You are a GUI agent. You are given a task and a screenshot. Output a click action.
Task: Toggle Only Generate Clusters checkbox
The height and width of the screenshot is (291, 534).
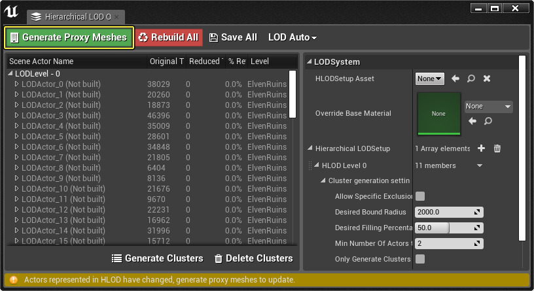click(x=420, y=259)
